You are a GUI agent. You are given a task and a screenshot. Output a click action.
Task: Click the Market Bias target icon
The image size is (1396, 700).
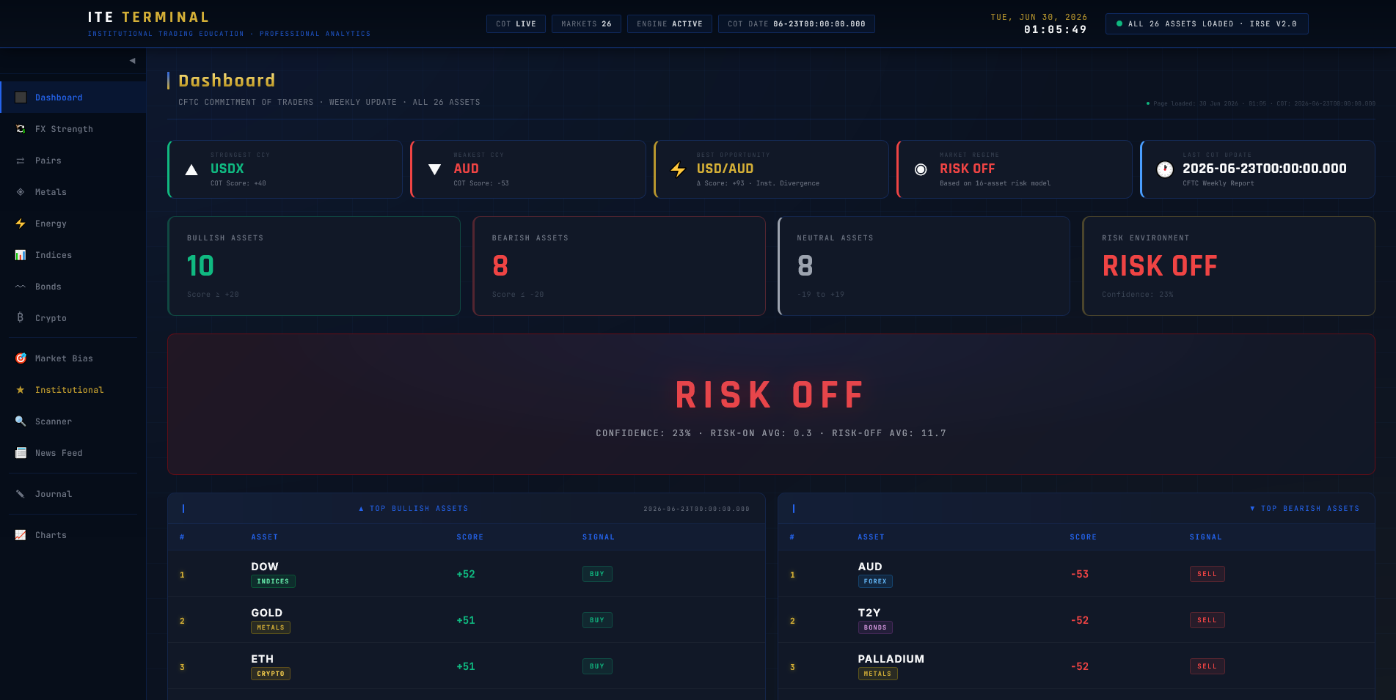[21, 358]
